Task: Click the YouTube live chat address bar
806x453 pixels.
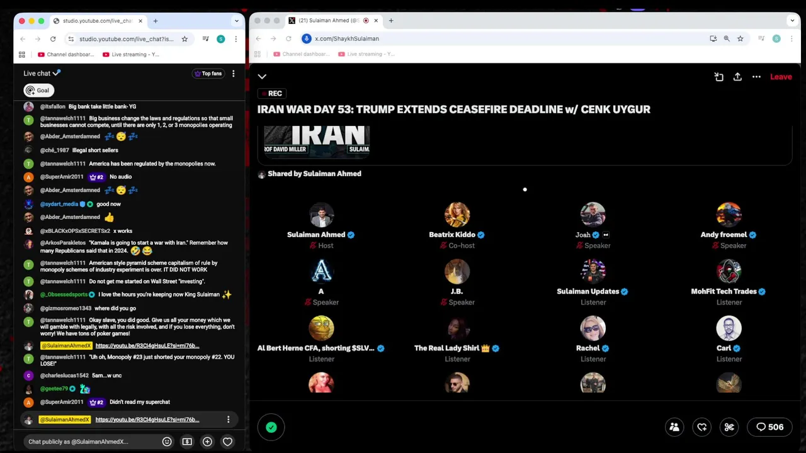Action: 126,39
